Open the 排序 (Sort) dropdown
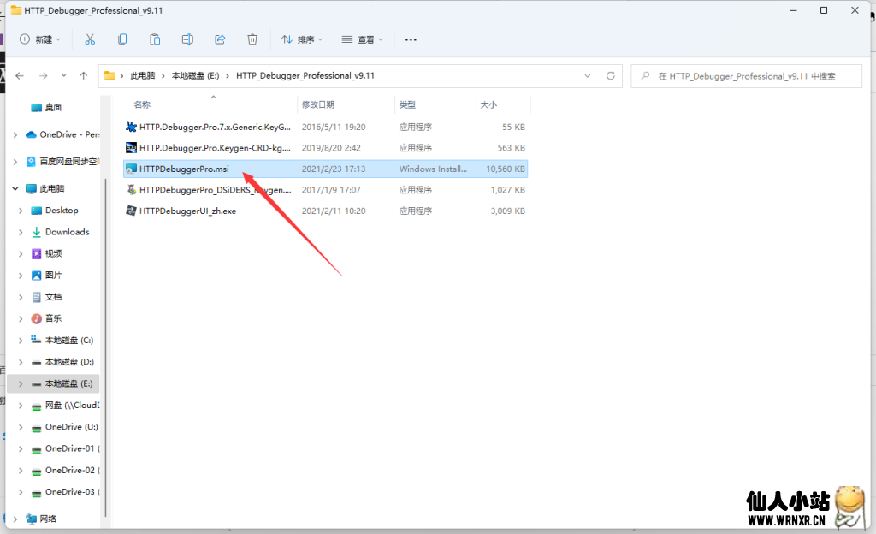The width and height of the screenshot is (876, 534). (302, 39)
